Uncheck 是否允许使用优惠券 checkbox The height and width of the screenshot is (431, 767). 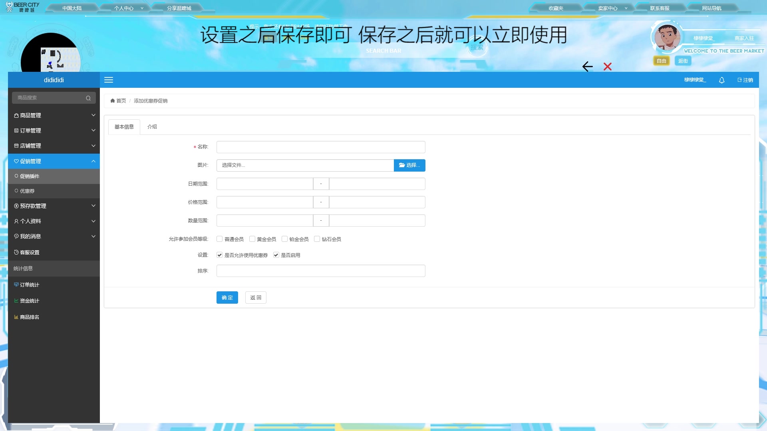pyautogui.click(x=219, y=255)
